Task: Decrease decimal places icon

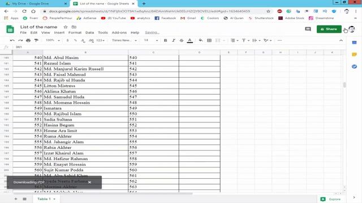Action: pos(83,41)
